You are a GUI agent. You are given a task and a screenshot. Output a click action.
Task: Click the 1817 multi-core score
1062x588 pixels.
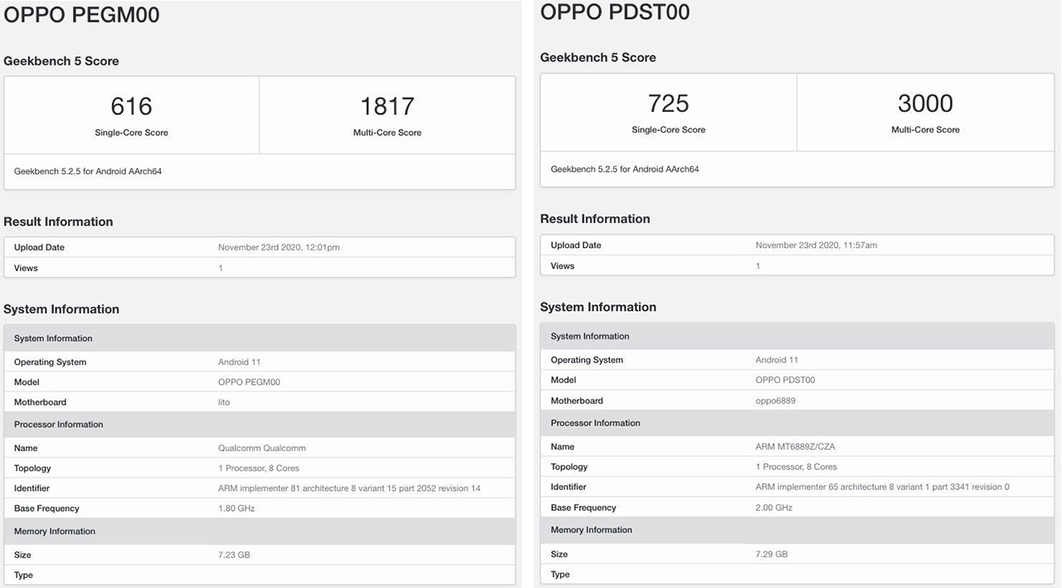coord(387,106)
